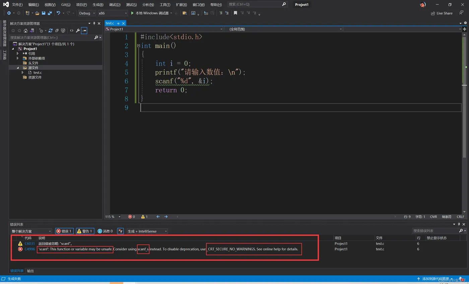Start the 本地 Windows 调试器 debugger
The image size is (469, 284).
pos(149,13)
